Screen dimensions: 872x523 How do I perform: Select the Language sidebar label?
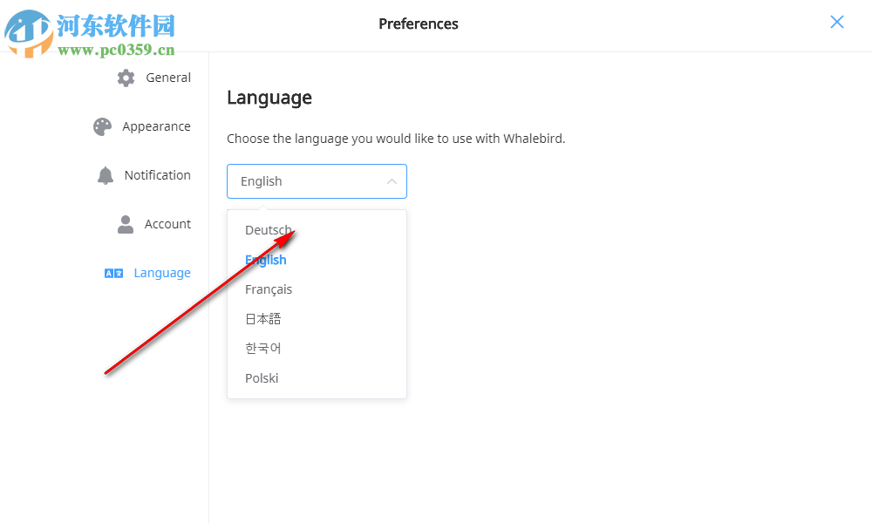coord(162,273)
